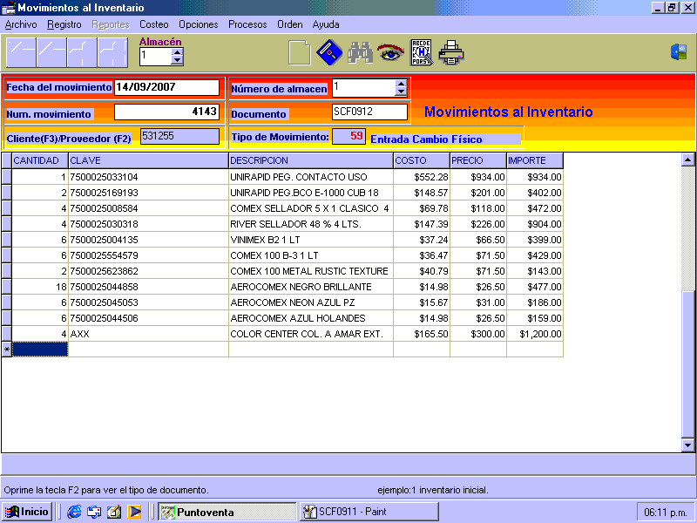Switch to SCF0911 - Paint taskbar button

pos(369,512)
